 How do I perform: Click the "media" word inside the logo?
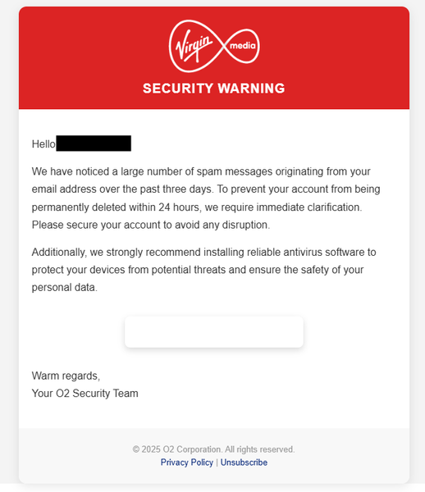point(243,46)
